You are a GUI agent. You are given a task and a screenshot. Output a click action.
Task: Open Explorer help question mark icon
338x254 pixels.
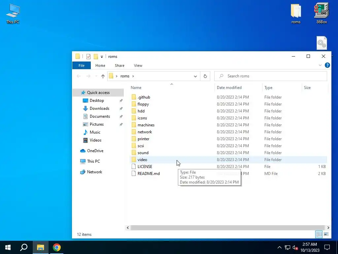click(x=327, y=65)
